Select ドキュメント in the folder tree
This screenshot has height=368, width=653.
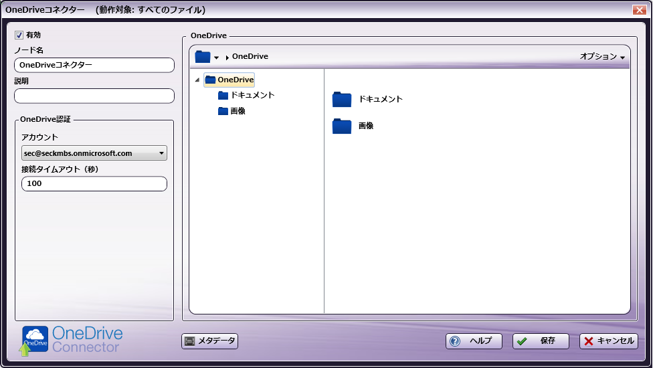(252, 95)
